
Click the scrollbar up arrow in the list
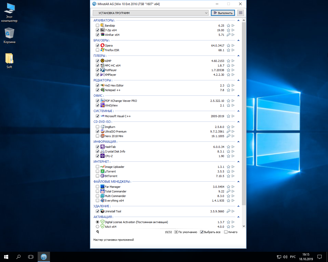[244, 20]
